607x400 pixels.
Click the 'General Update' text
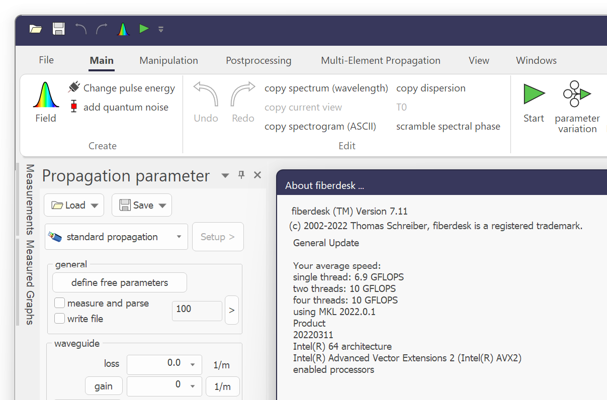(326, 243)
